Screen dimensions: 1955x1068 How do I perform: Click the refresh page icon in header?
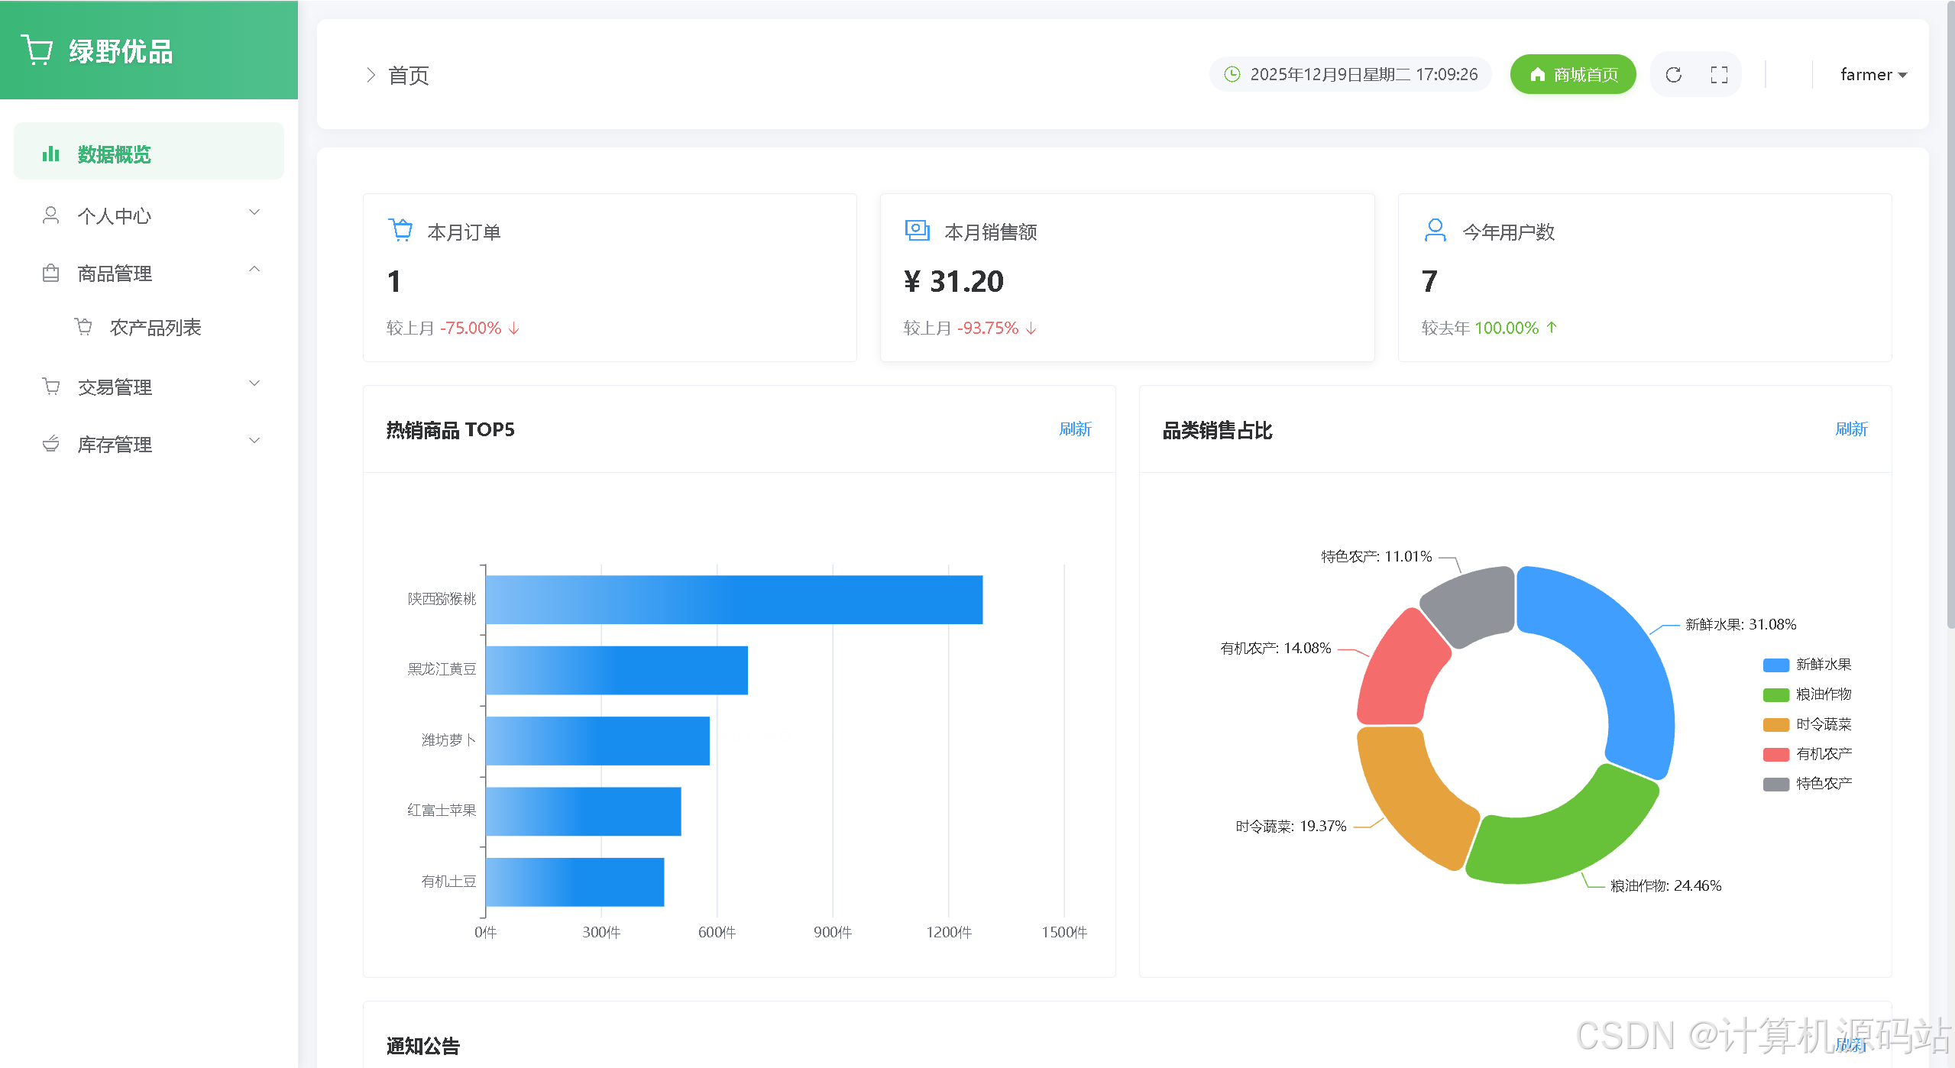(x=1673, y=75)
